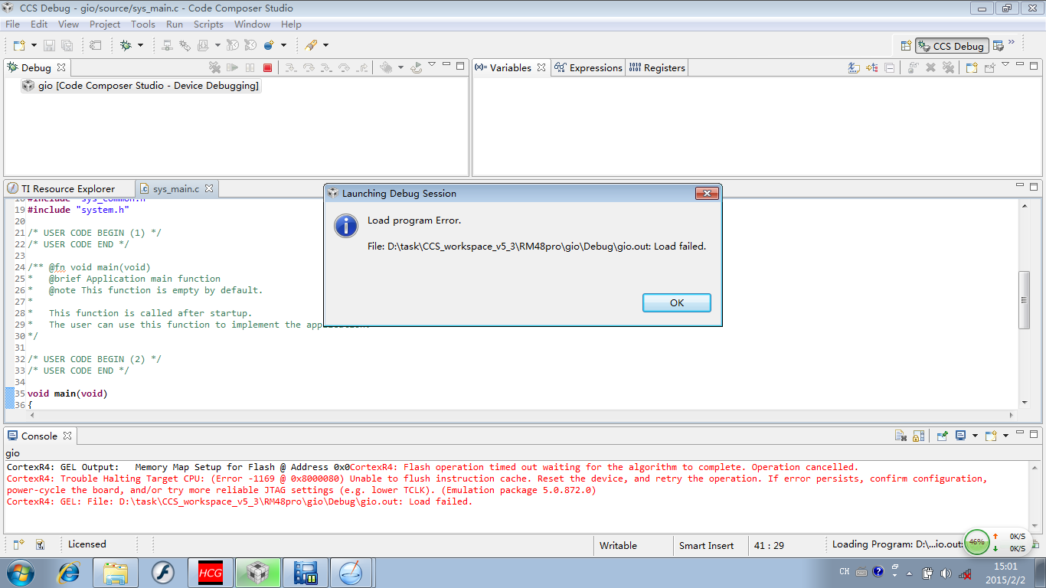Click OK in the Load program Error dialog
Viewport: 1046px width, 588px height.
pyautogui.click(x=677, y=302)
